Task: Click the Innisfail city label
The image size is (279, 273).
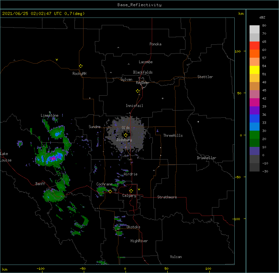Action: (x=134, y=106)
